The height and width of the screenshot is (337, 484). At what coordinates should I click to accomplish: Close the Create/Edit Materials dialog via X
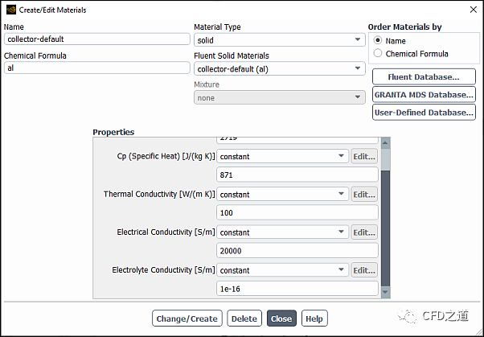coord(470,10)
